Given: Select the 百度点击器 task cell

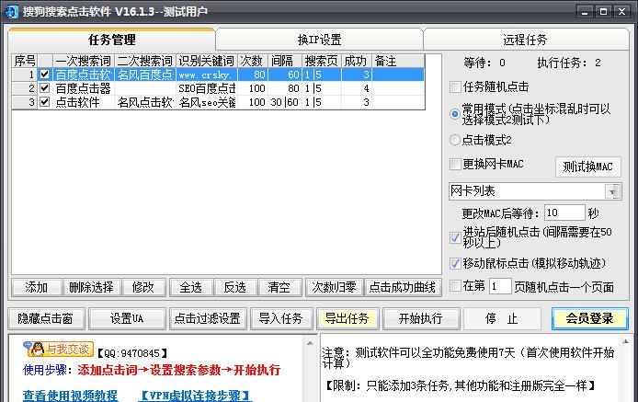Looking at the screenshot, I should click(84, 88).
